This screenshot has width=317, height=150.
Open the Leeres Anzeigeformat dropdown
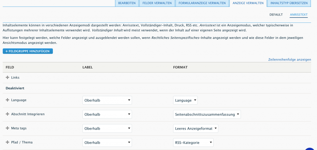196,129
